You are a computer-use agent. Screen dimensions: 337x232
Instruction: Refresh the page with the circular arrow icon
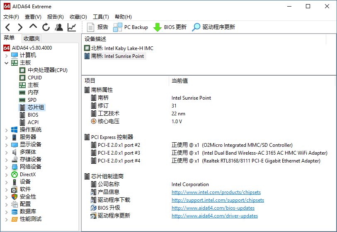click(x=46, y=27)
